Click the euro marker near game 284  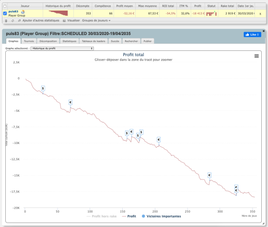point(210,175)
